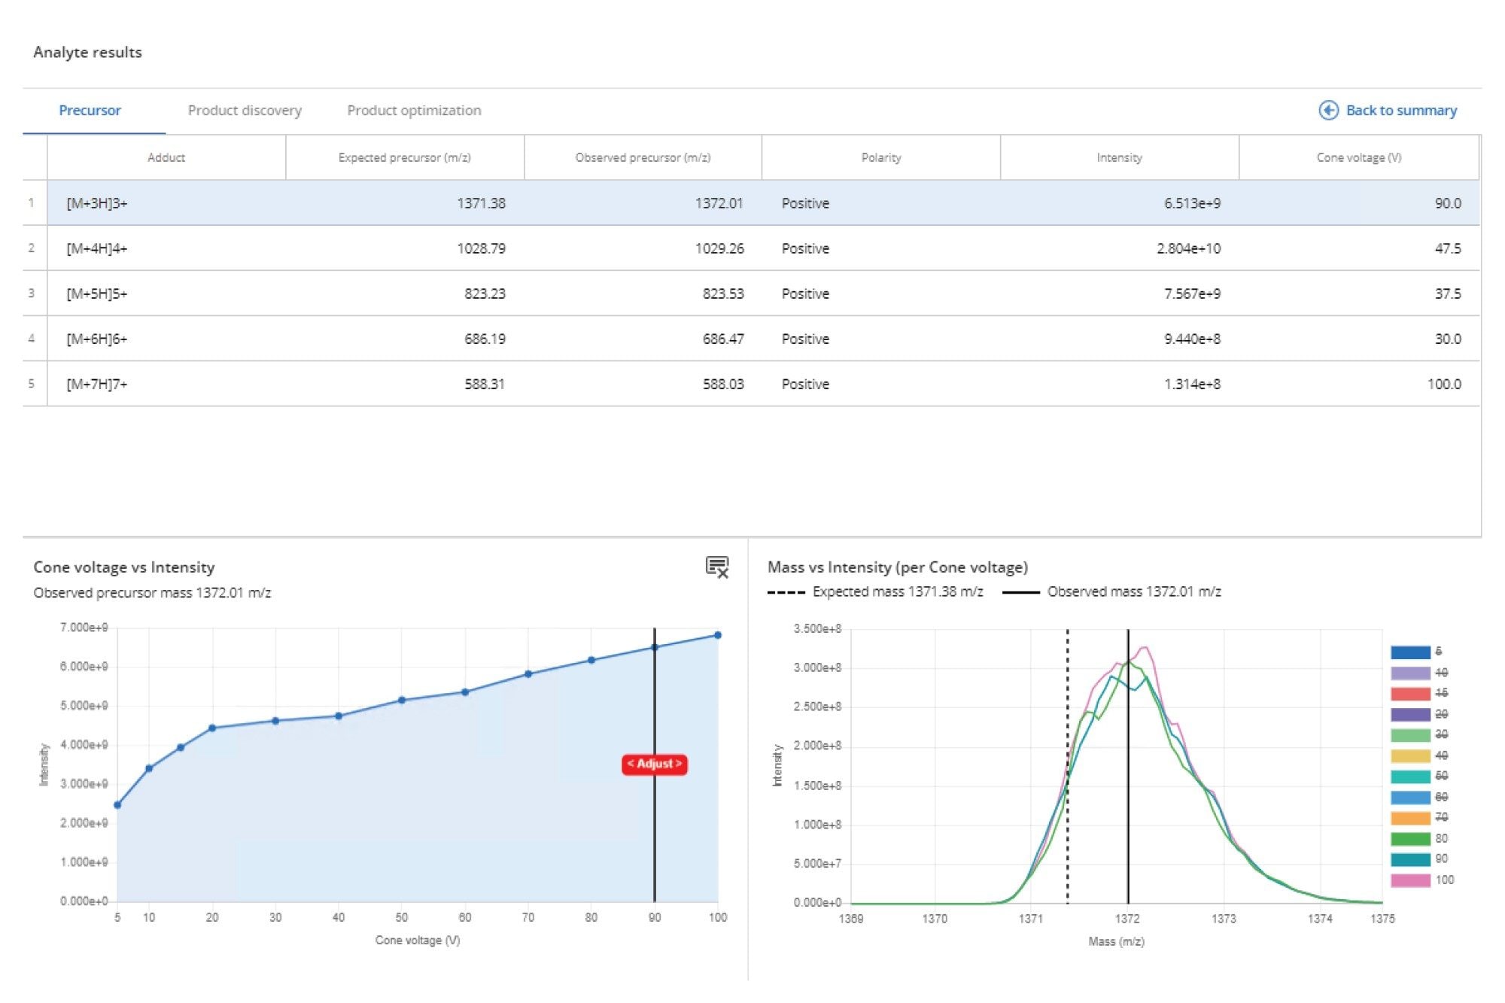Open the Product discovery tab
This screenshot has height=1003, width=1505.
pos(245,111)
